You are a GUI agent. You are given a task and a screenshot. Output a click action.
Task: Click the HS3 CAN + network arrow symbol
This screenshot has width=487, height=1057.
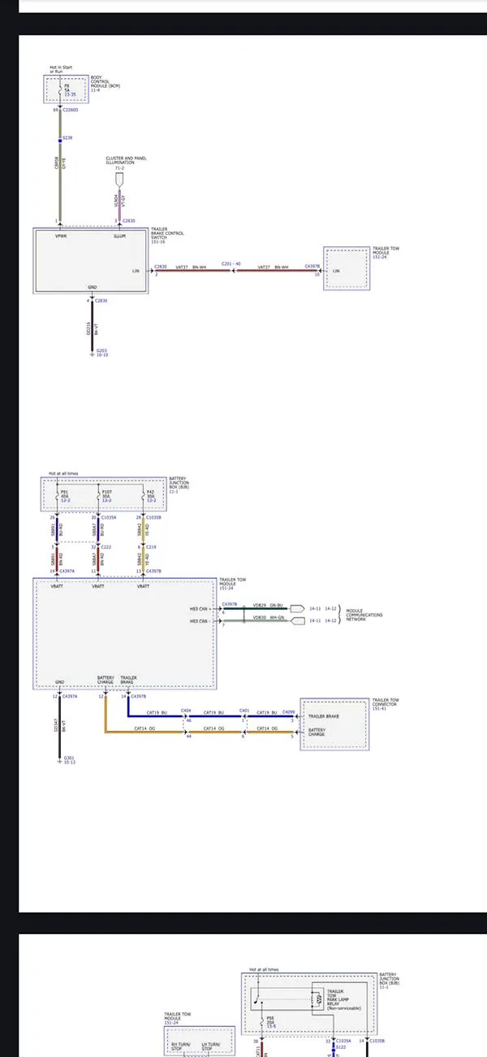[x=295, y=608]
